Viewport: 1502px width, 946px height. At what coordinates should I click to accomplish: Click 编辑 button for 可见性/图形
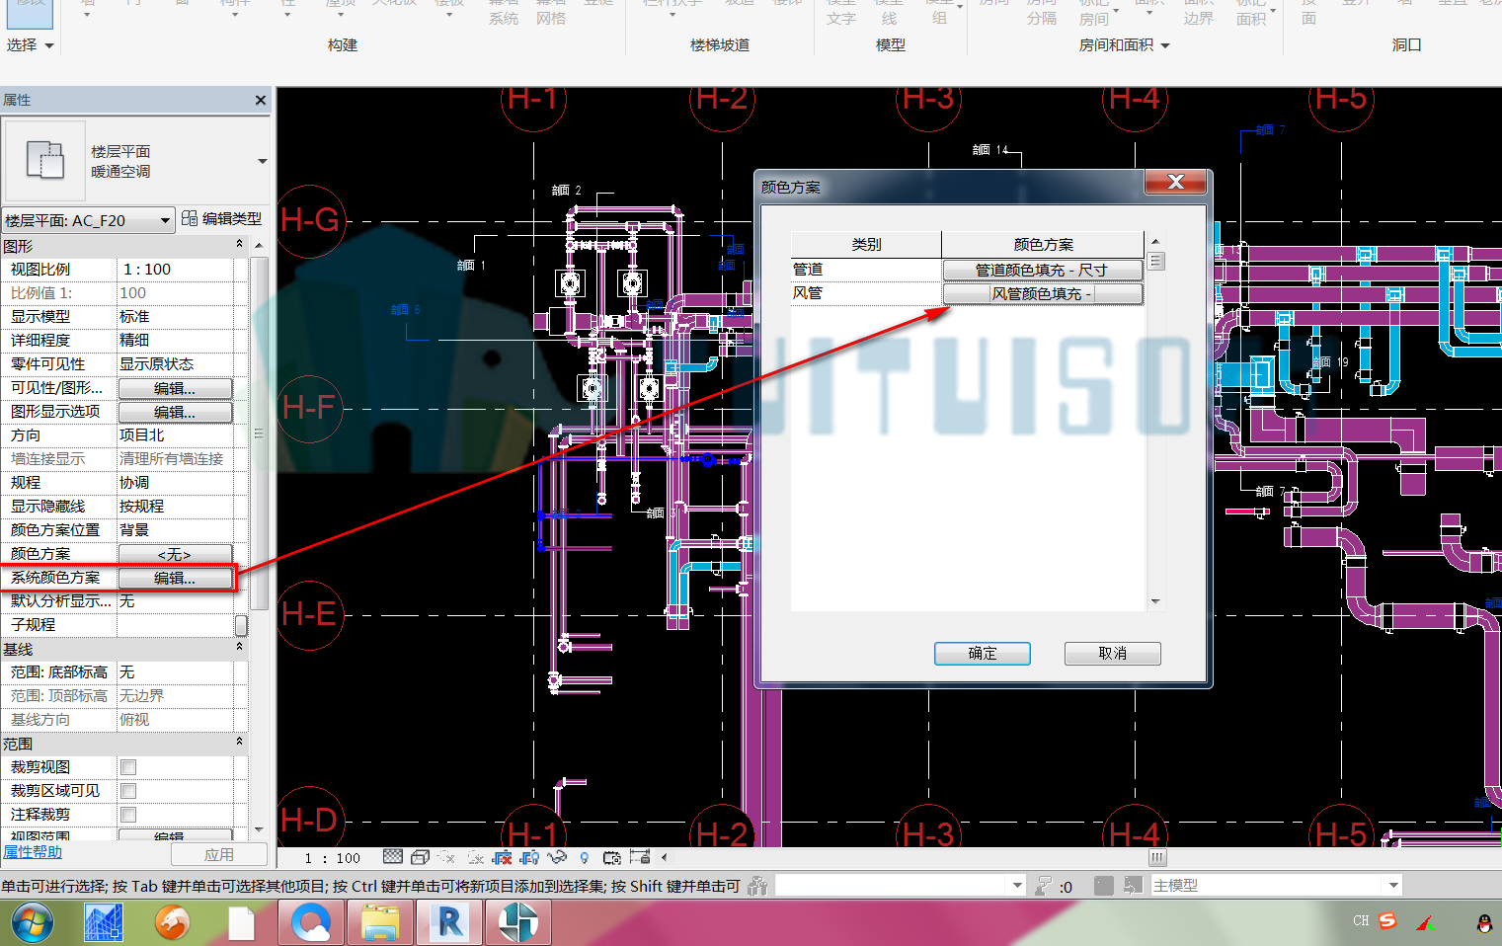tap(175, 388)
